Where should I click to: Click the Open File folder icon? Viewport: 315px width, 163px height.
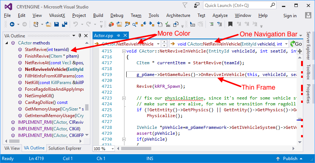click(x=48, y=24)
